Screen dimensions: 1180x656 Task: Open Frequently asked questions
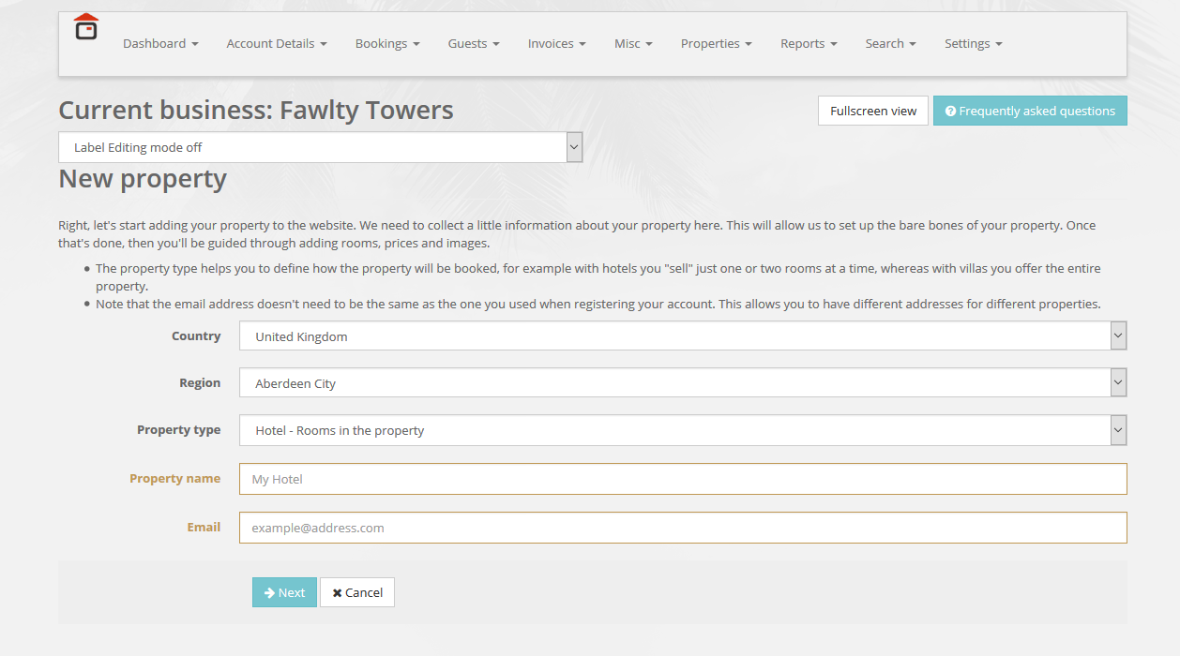1030,111
